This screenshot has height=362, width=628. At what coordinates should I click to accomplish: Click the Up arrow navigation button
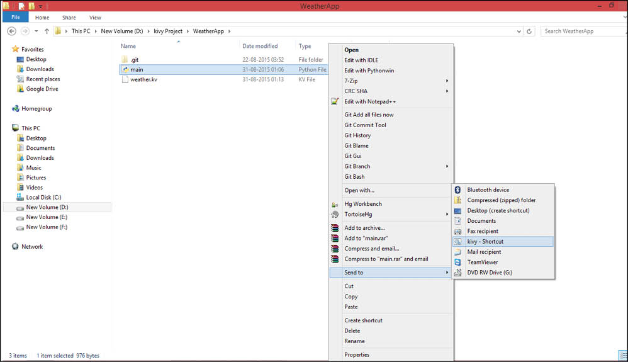click(x=47, y=31)
